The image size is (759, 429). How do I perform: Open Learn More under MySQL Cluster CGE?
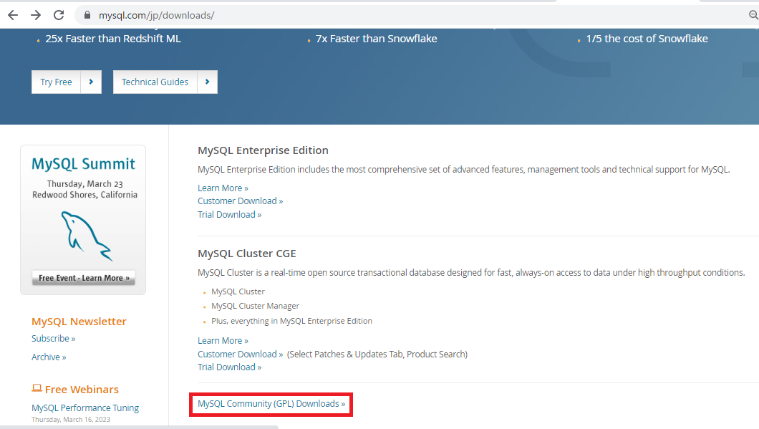tap(223, 340)
